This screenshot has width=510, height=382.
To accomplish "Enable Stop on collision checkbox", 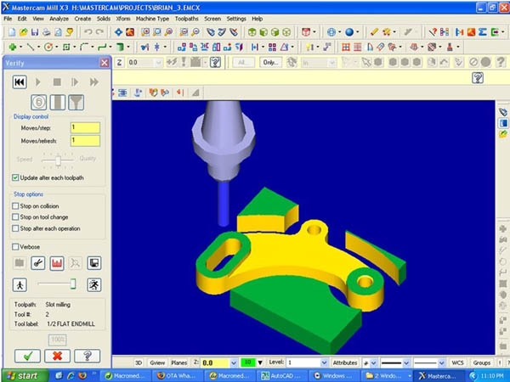I will click(x=15, y=206).
